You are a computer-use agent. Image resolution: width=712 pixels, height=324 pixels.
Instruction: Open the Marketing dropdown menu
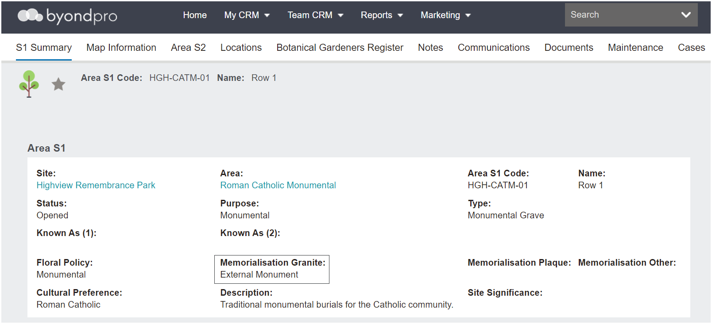point(445,15)
